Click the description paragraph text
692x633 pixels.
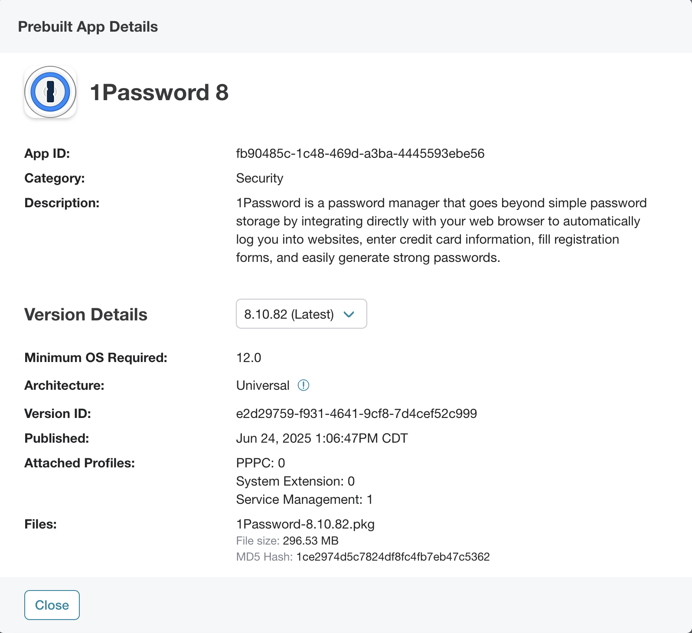(x=441, y=230)
